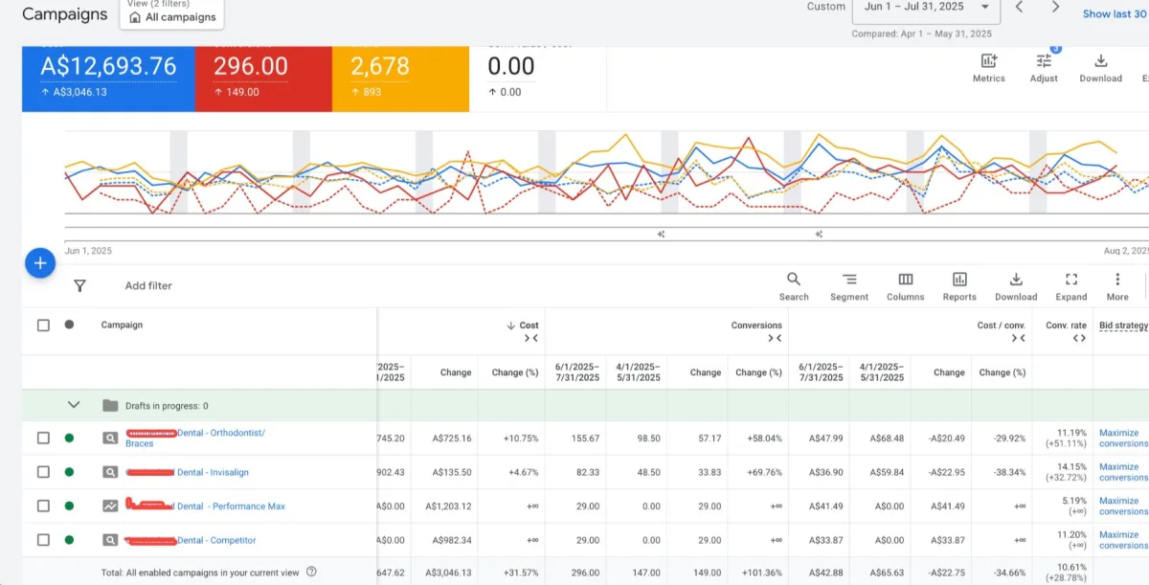The width and height of the screenshot is (1149, 585).
Task: Tick the Invisalign campaign checkbox
Action: [x=43, y=472]
